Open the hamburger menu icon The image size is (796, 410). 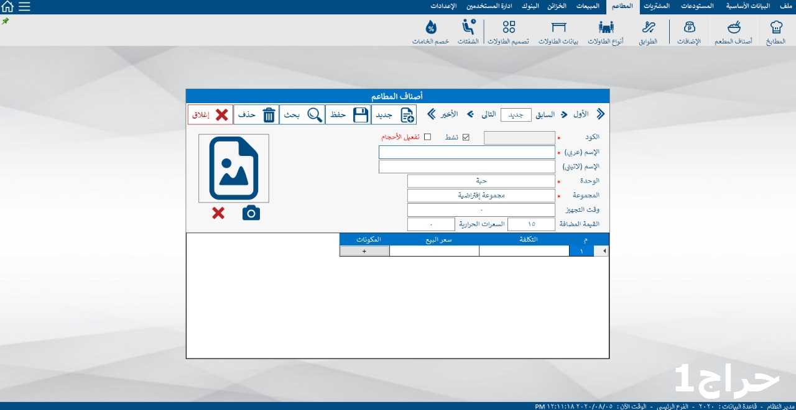(x=24, y=7)
